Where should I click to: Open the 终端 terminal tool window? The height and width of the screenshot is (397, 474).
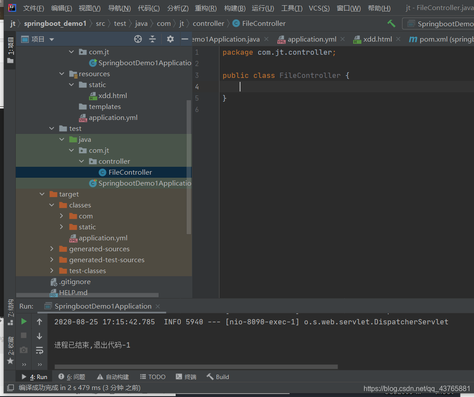click(x=186, y=377)
